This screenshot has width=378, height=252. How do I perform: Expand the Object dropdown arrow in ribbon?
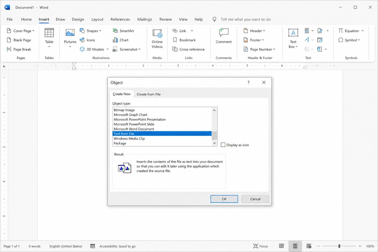(326, 49)
